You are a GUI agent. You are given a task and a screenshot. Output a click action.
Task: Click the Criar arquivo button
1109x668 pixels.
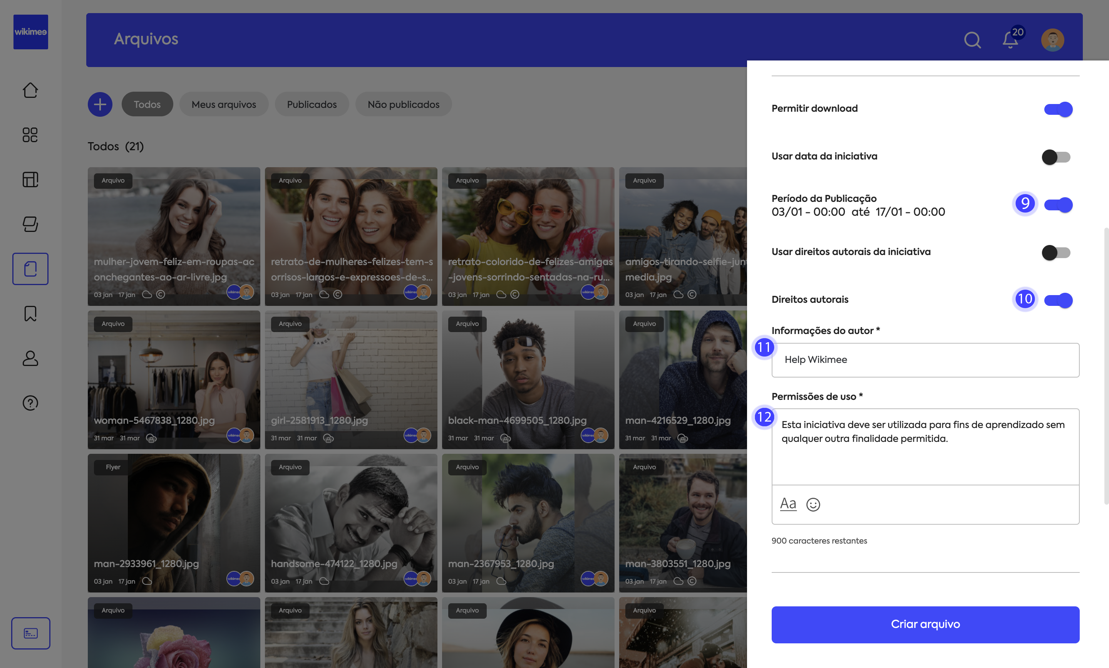(x=925, y=624)
